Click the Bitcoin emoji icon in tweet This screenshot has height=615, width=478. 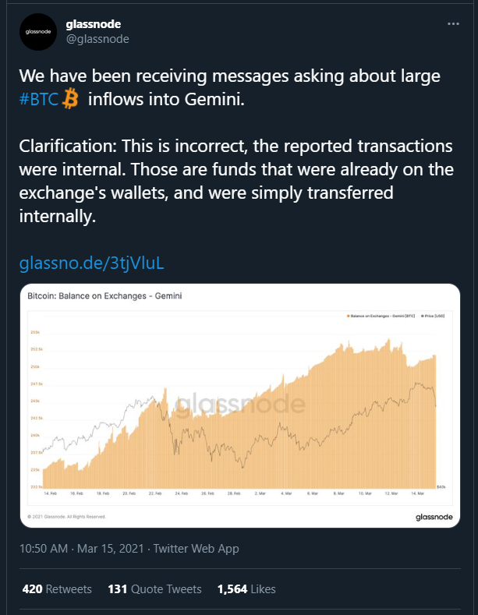click(x=71, y=99)
